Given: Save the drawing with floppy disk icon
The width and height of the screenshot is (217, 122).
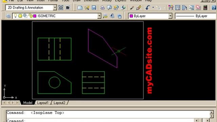Looking at the screenshot, I should tap(94, 7).
